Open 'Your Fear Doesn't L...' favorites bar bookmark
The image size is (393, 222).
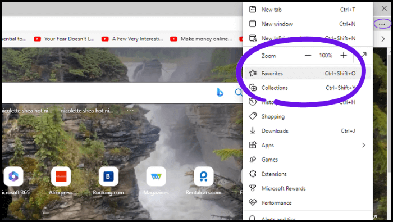[x=64, y=39]
